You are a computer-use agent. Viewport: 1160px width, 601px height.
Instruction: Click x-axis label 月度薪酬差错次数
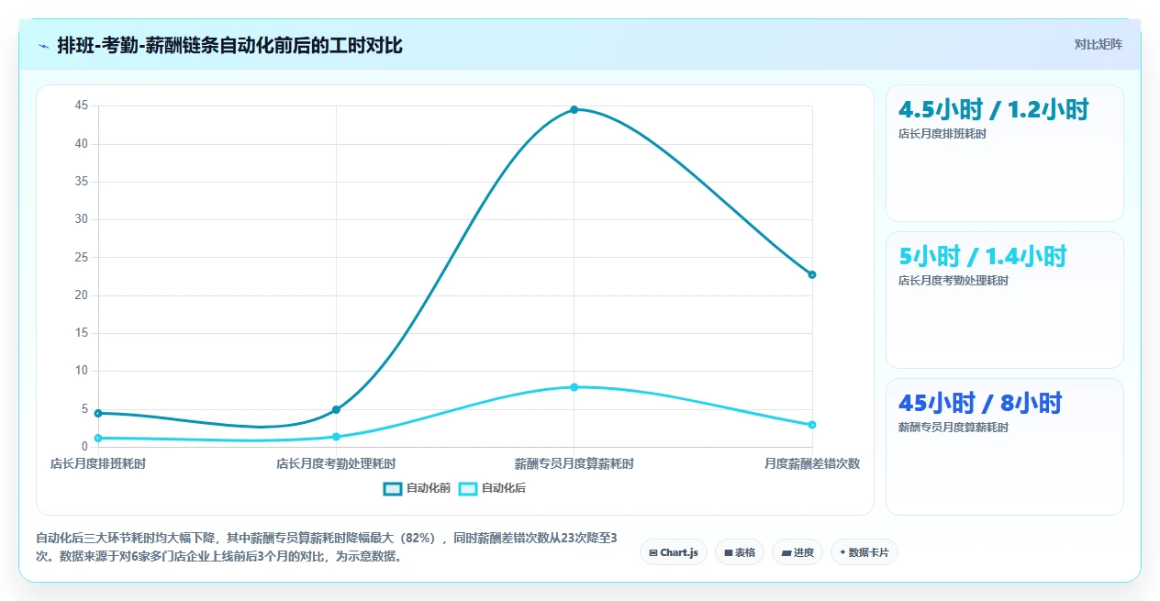point(812,464)
